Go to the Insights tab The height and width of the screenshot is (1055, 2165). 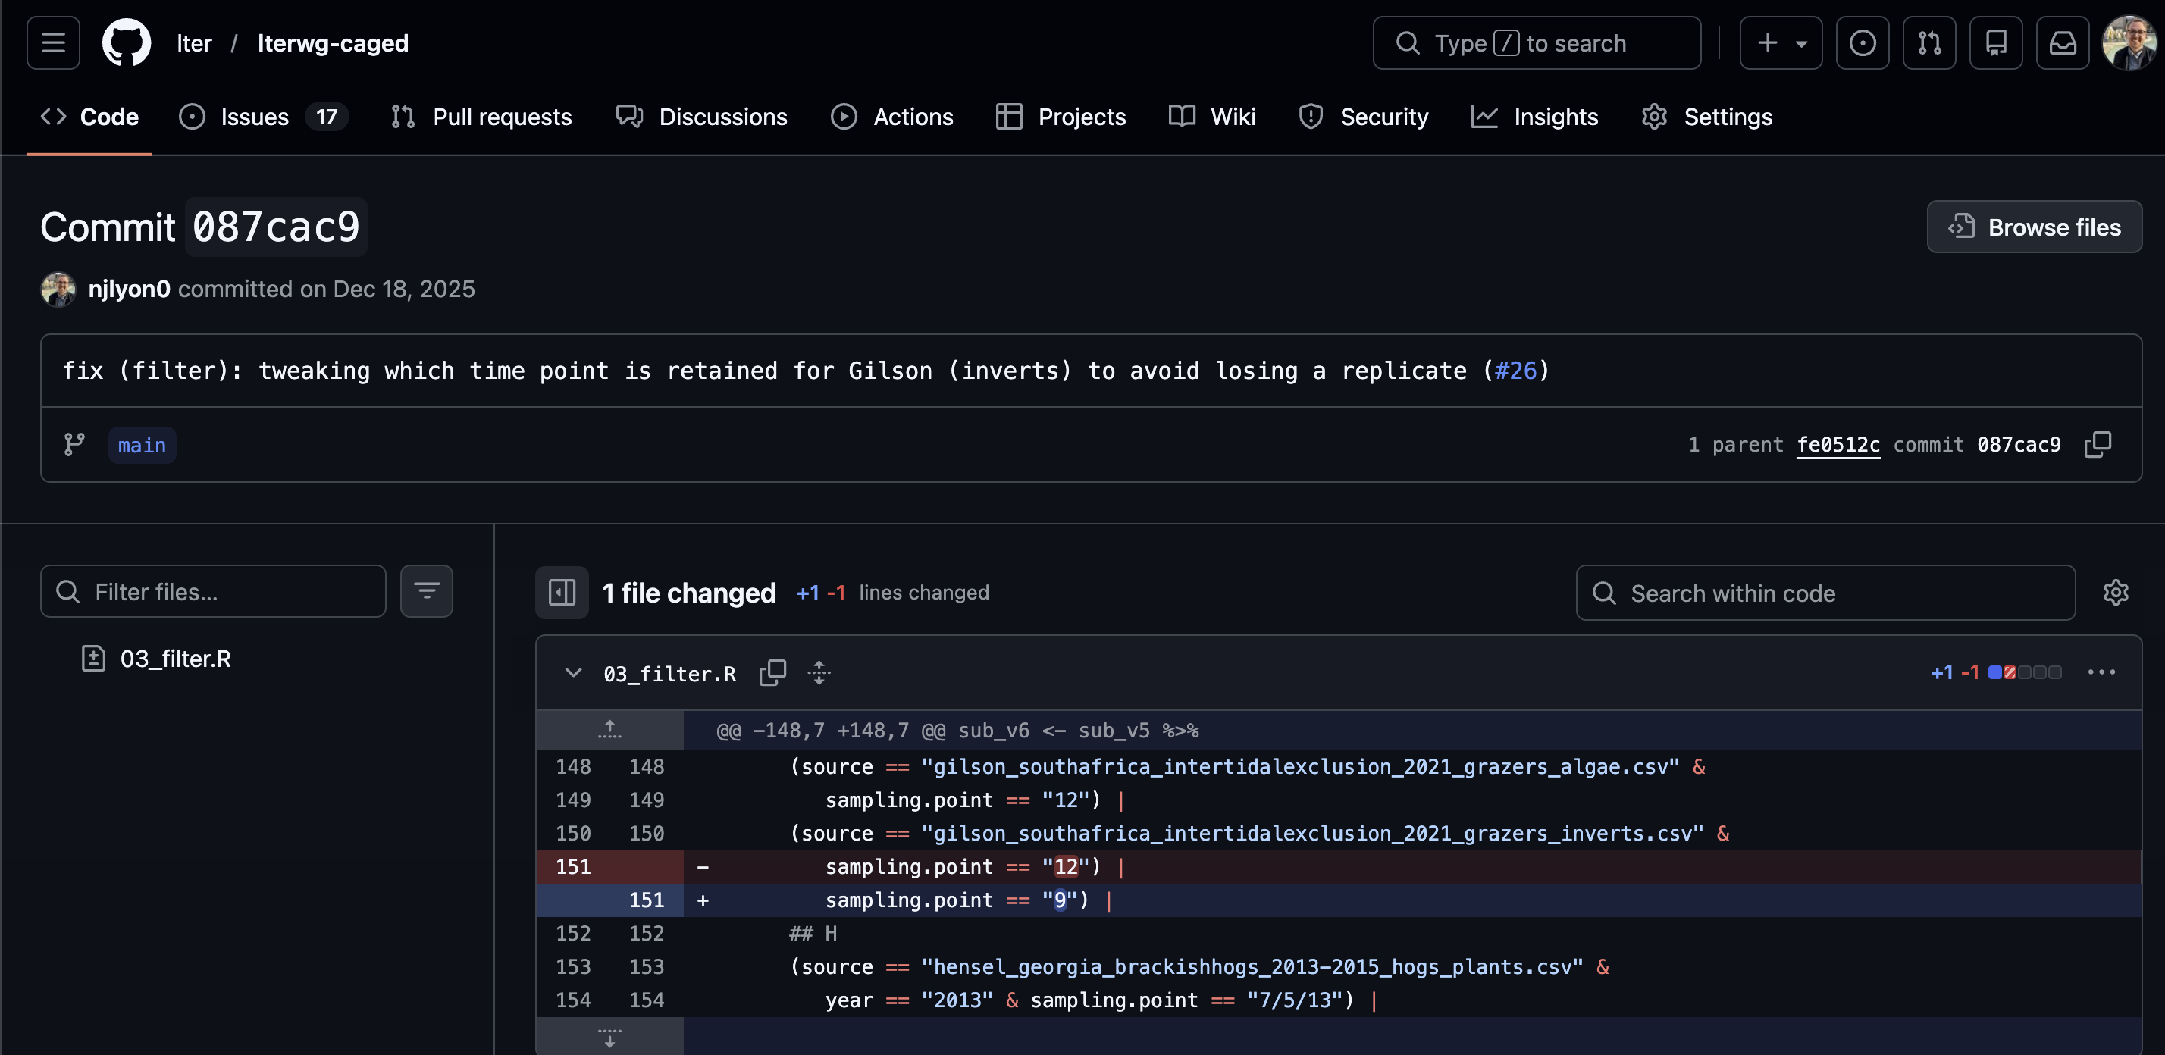click(1534, 117)
